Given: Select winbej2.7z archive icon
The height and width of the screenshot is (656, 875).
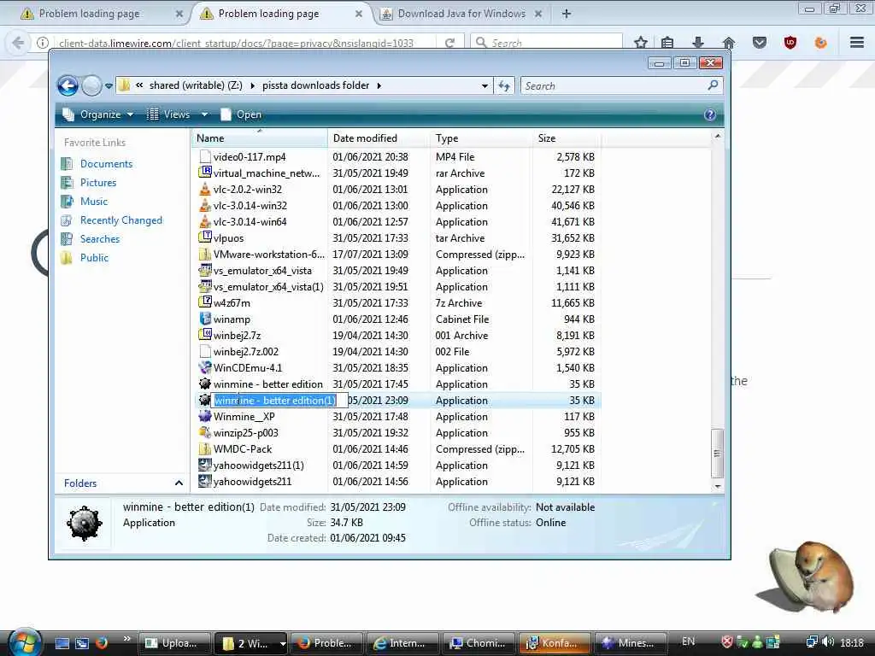Looking at the screenshot, I should [205, 335].
